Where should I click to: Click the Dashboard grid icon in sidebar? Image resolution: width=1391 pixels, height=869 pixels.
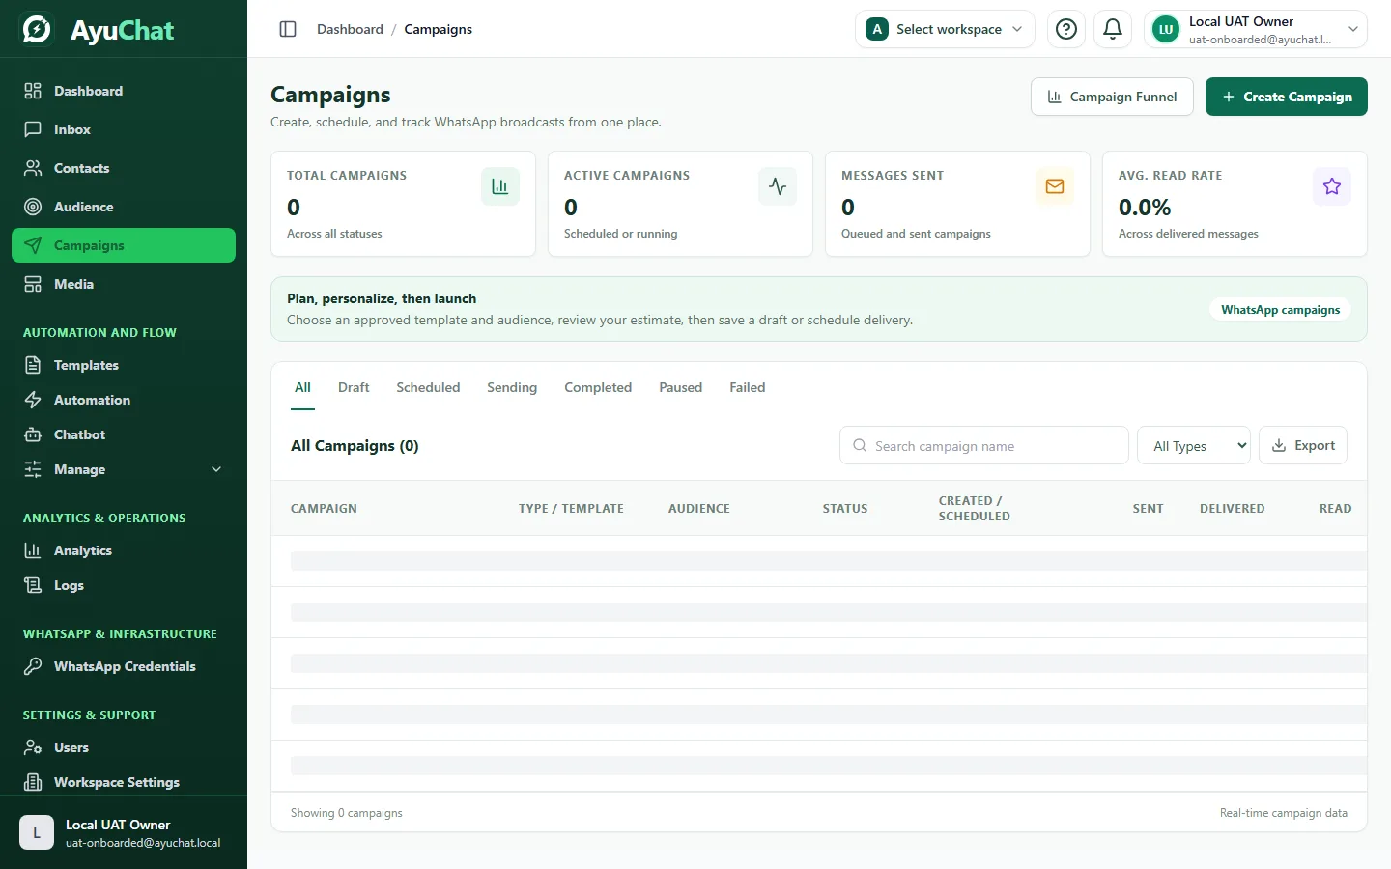33,91
